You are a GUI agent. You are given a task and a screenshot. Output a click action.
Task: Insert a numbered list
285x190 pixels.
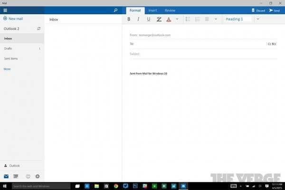click(198, 19)
